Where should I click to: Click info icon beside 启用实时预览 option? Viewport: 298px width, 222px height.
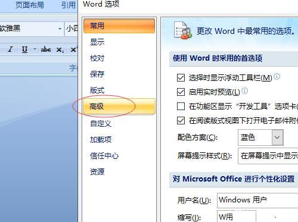(x=244, y=91)
